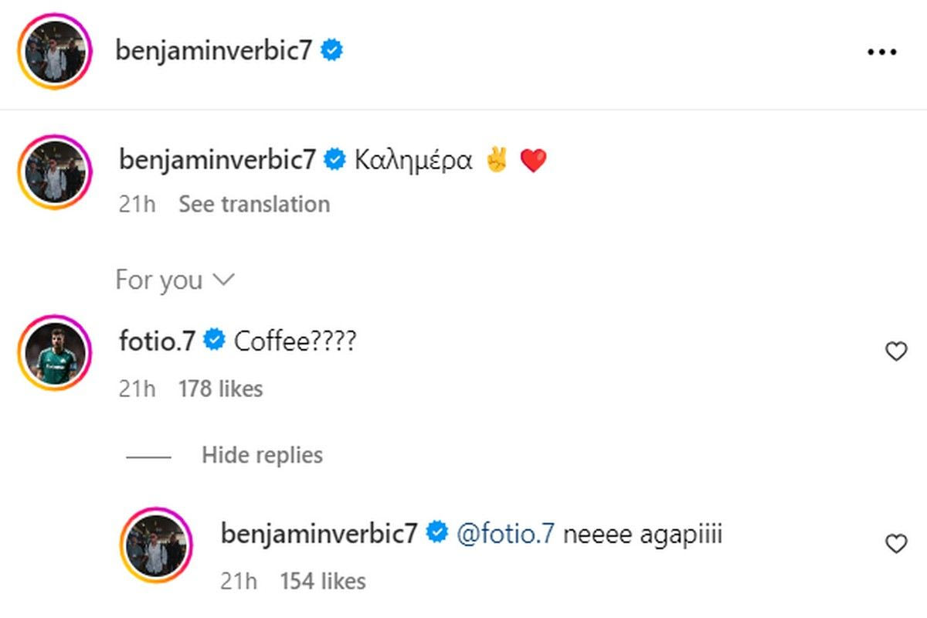Click the verified badge next to fotio.7

214,341
